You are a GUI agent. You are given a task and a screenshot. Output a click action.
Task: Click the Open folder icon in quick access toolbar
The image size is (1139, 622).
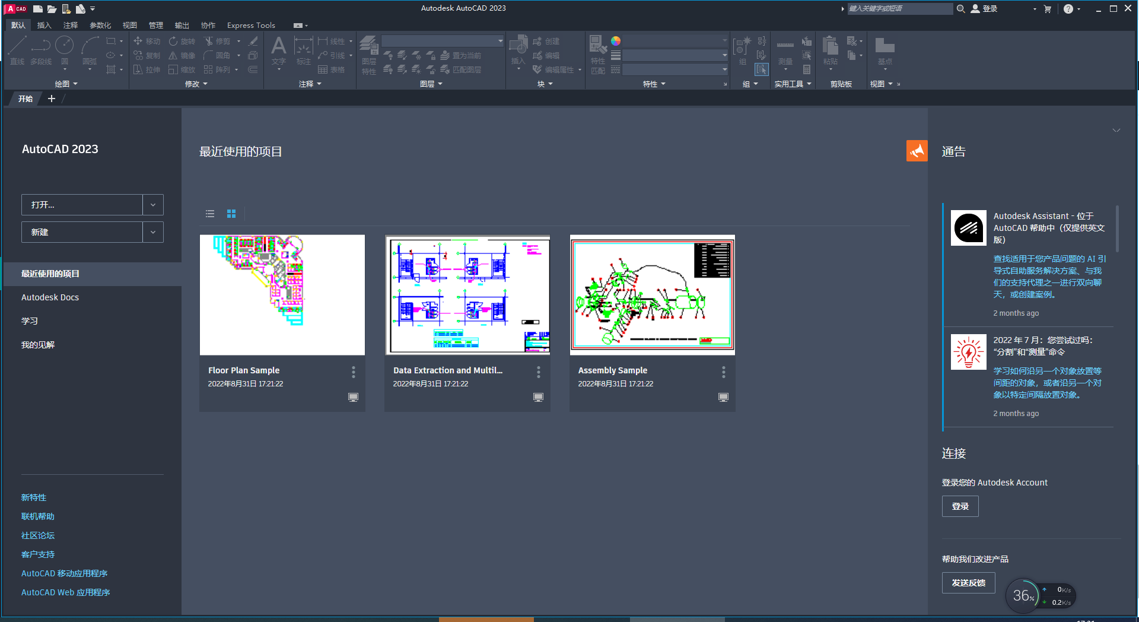coord(52,8)
